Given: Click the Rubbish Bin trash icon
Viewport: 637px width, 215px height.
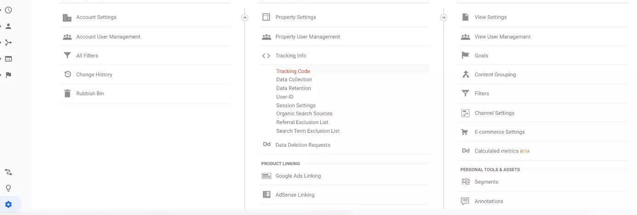Looking at the screenshot, I should tap(67, 93).
